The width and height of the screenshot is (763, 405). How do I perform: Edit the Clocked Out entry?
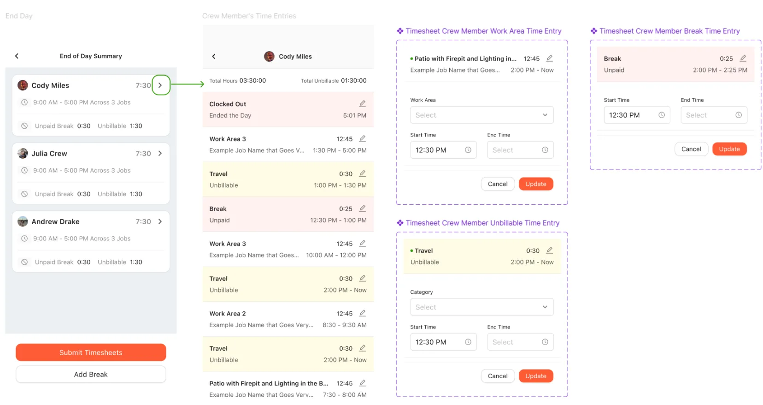363,104
